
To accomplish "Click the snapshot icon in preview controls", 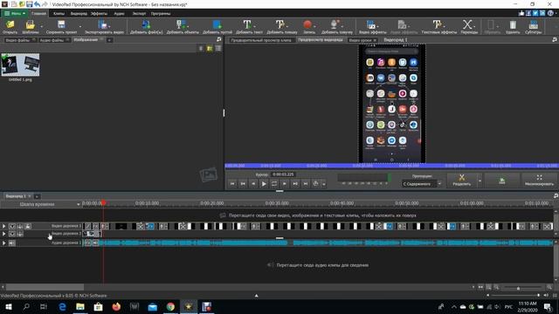I will pos(315,184).
